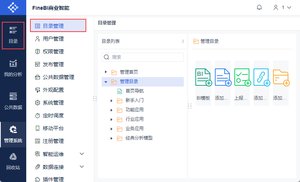Expand the 智能运维 menu section

tap(82, 154)
